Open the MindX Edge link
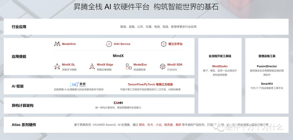 pyautogui.click(x=105, y=65)
